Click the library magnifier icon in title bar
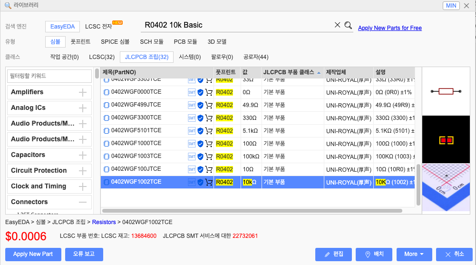The width and height of the screenshot is (476, 265). pos(8,5)
